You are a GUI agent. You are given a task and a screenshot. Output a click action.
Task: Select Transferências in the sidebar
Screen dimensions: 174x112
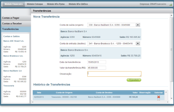[16, 29]
